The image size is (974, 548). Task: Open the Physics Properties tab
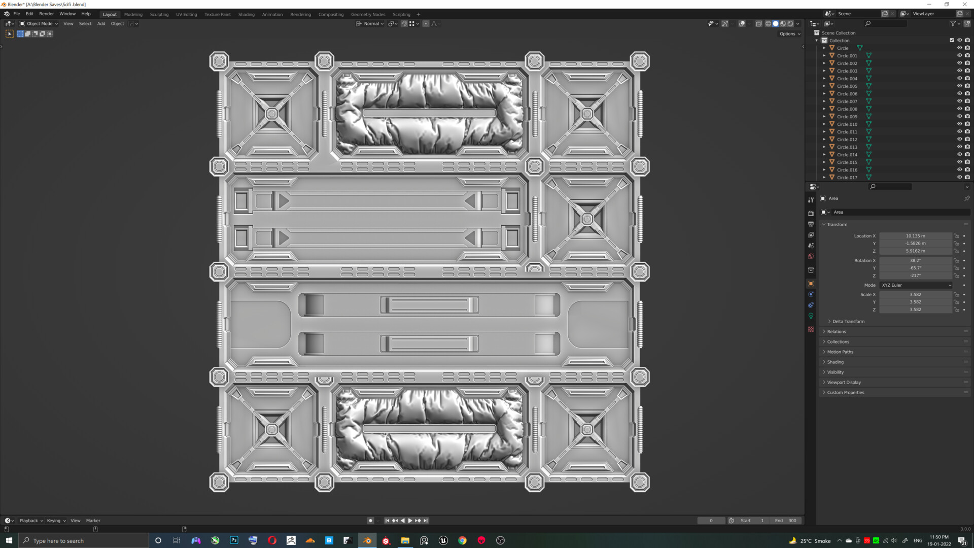811,304
